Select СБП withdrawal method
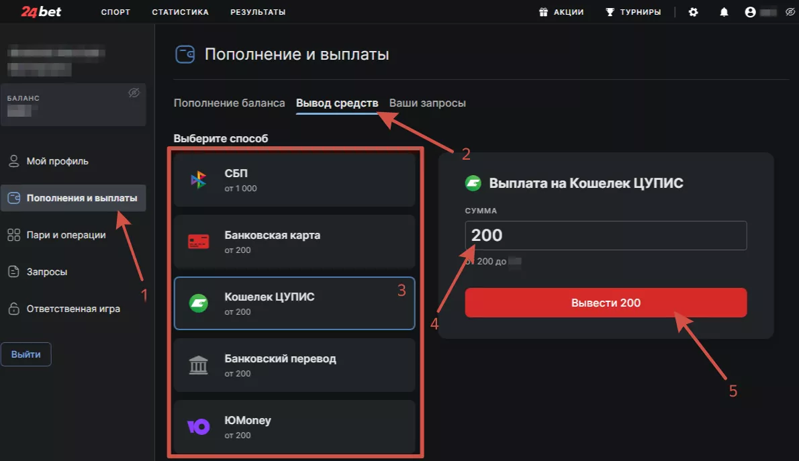The image size is (799, 461). (294, 180)
